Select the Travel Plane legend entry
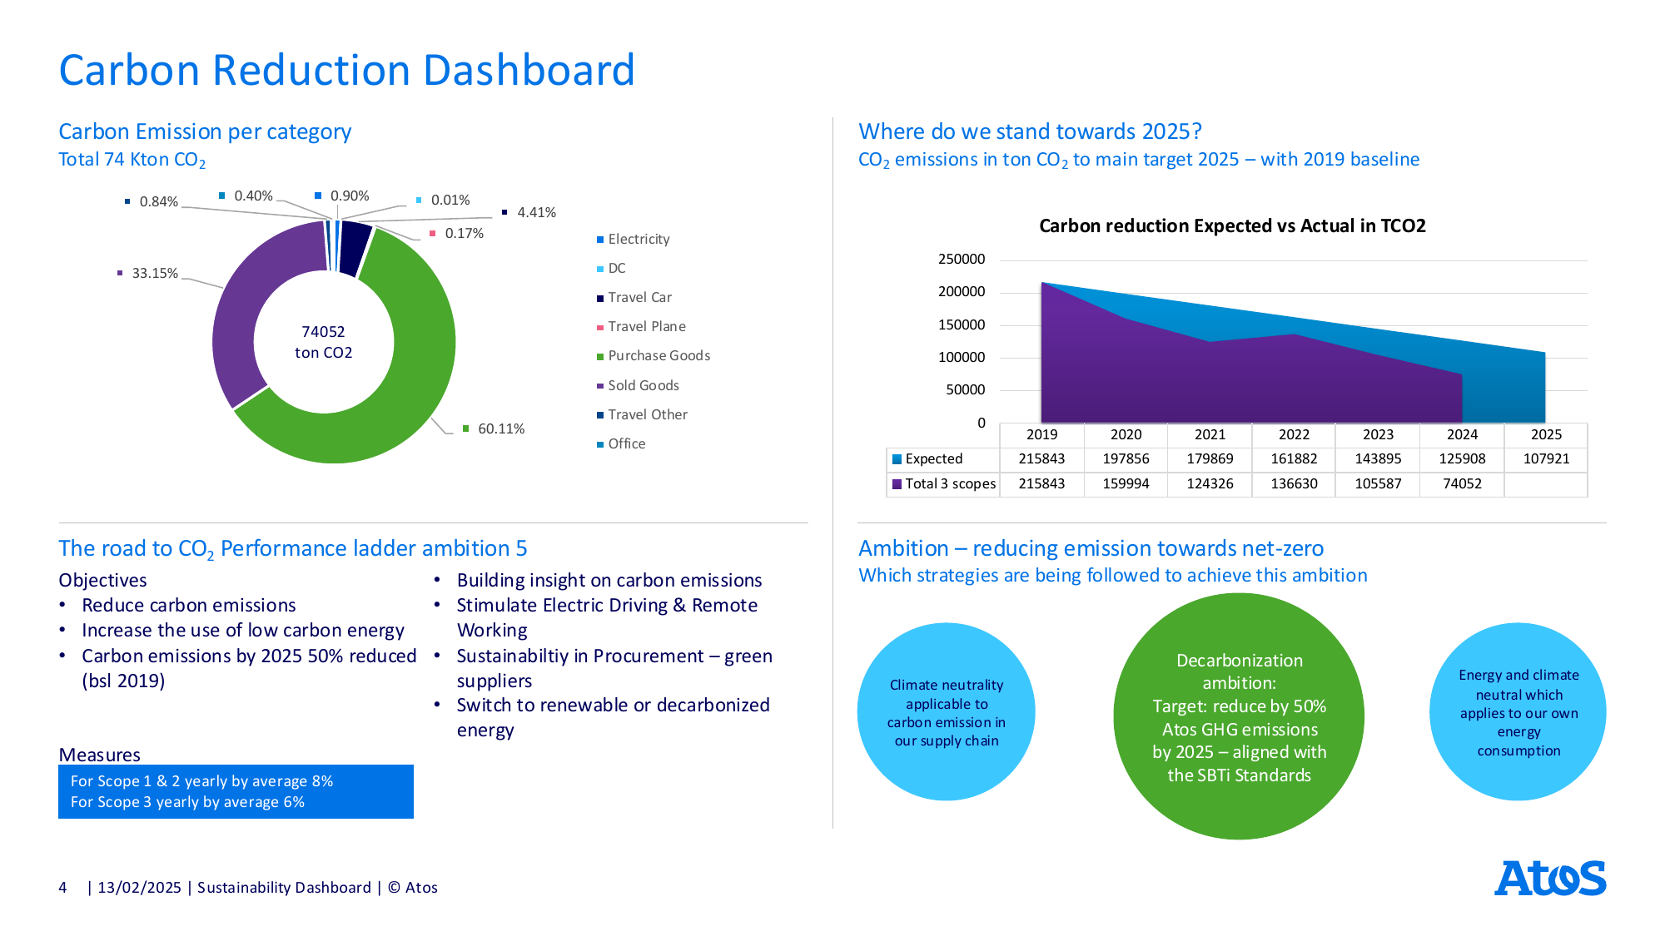 pyautogui.click(x=641, y=327)
